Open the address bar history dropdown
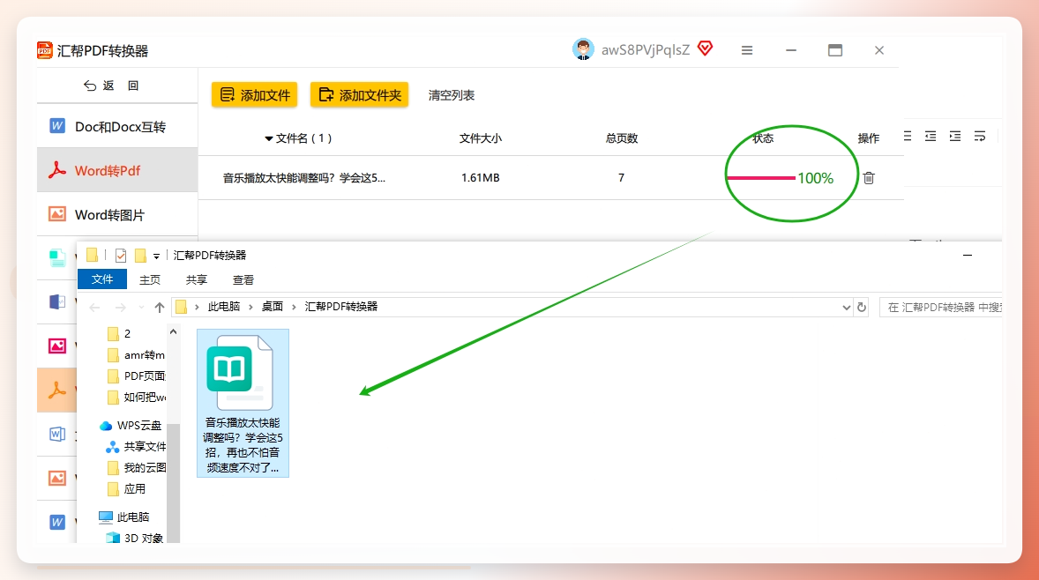This screenshot has height=580, width=1039. point(846,308)
